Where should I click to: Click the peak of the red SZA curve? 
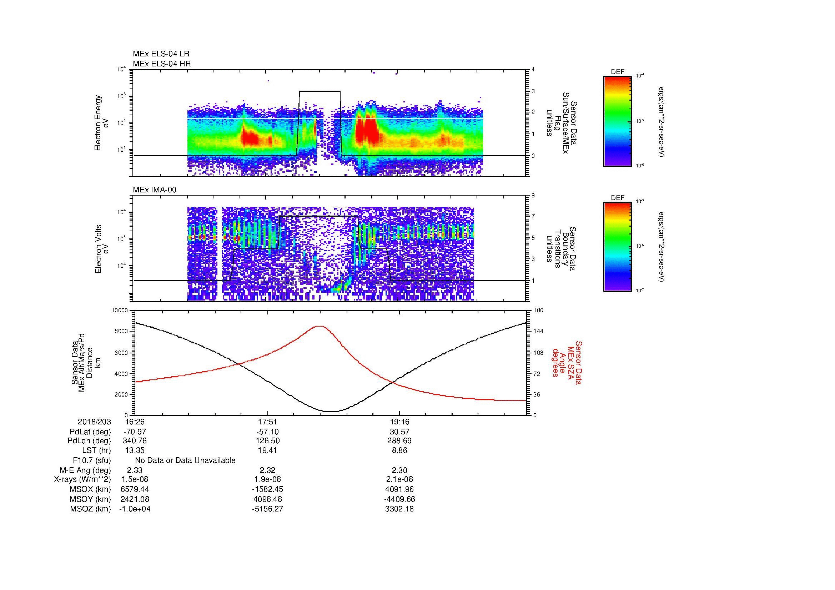319,326
